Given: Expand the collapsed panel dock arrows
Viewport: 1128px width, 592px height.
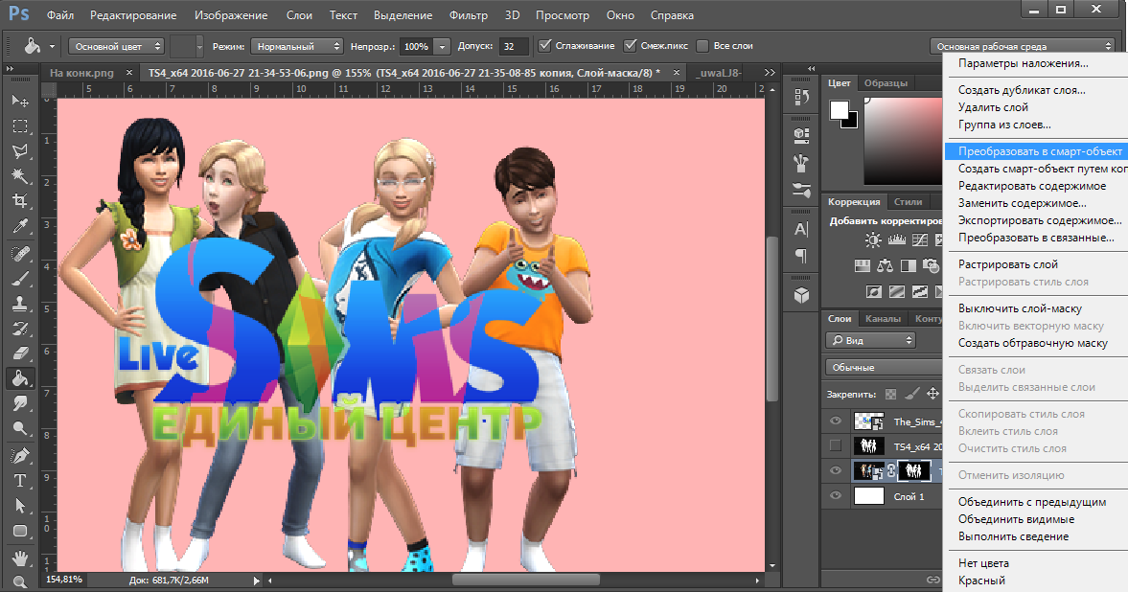Looking at the screenshot, I should (812, 69).
